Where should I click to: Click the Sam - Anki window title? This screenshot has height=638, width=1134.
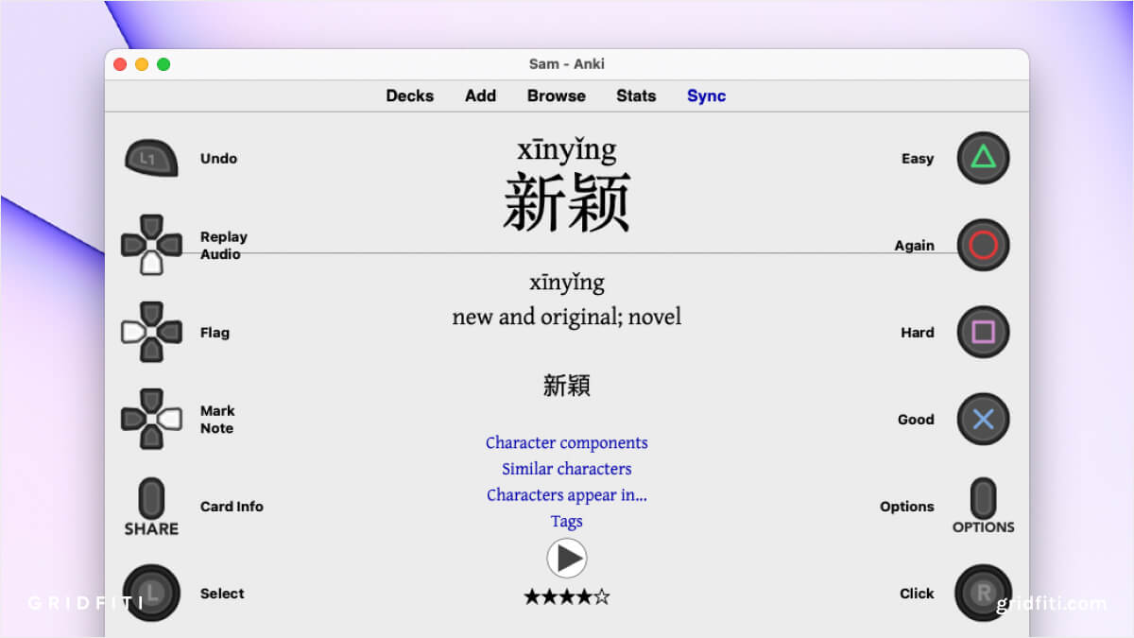pos(567,63)
